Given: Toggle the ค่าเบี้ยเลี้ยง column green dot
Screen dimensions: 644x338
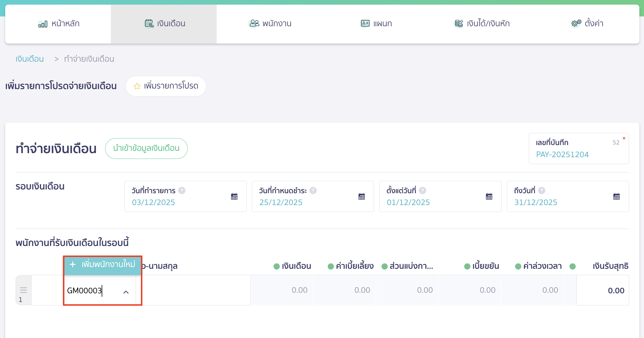Looking at the screenshot, I should [x=331, y=266].
